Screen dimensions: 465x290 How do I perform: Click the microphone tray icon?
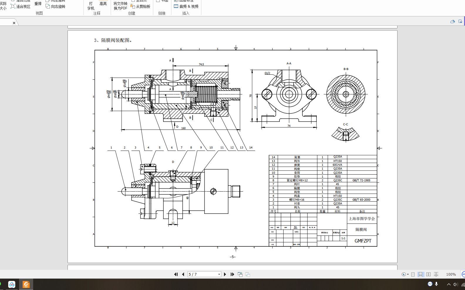437,284
